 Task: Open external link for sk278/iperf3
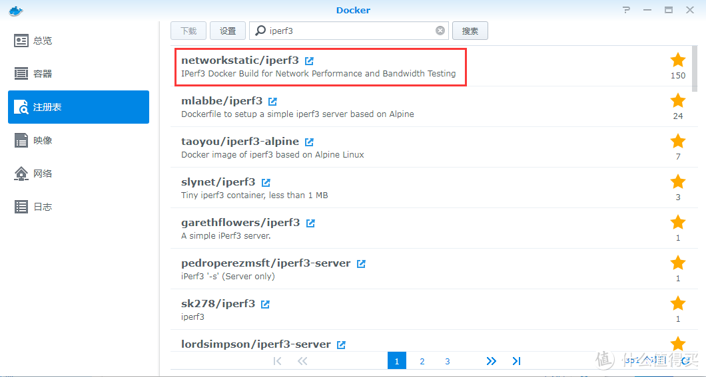pyautogui.click(x=266, y=305)
